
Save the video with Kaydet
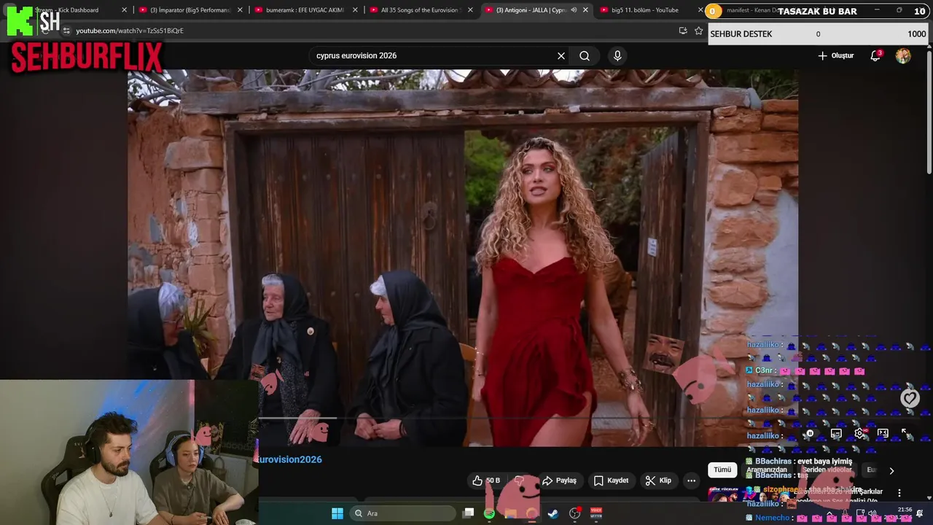(611, 481)
